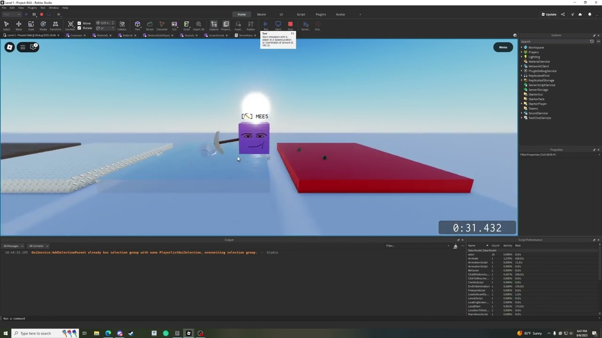Open the Character tool
602x338 pixels.
pos(162,25)
